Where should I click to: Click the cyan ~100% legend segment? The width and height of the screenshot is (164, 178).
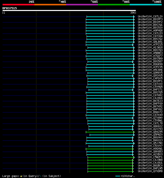pos(146,5)
